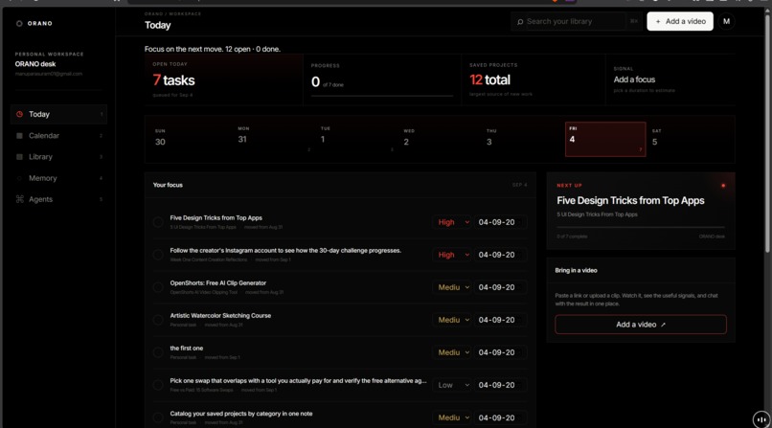Open the M user avatar
The width and height of the screenshot is (772, 428).
(726, 21)
